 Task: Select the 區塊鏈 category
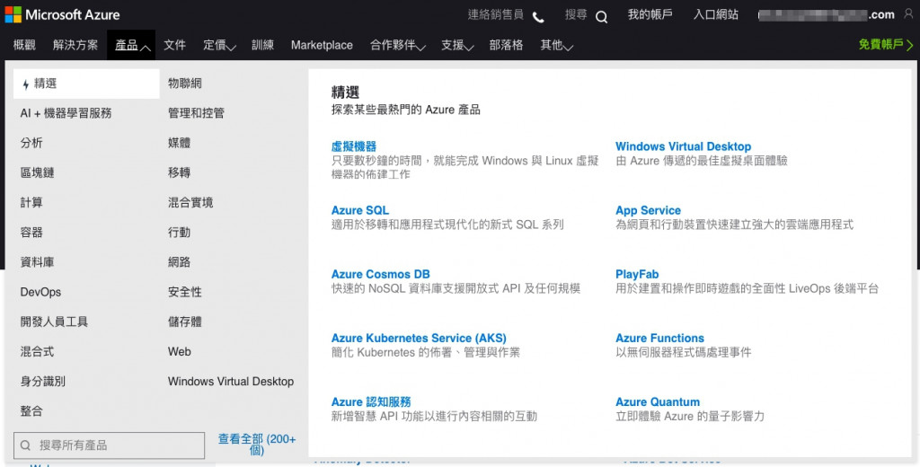37,173
